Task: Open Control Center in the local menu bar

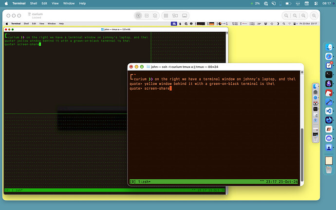Action: 316,3
